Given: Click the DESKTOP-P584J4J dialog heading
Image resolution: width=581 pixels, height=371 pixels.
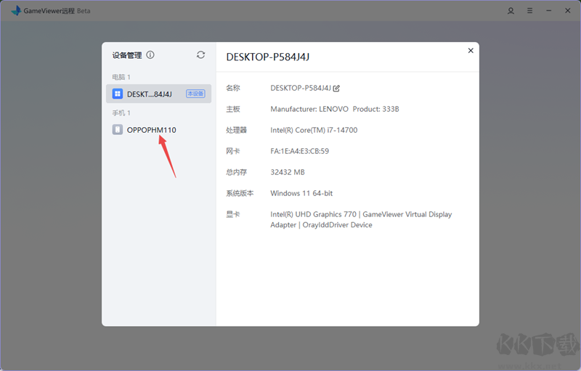Looking at the screenshot, I should [x=268, y=57].
